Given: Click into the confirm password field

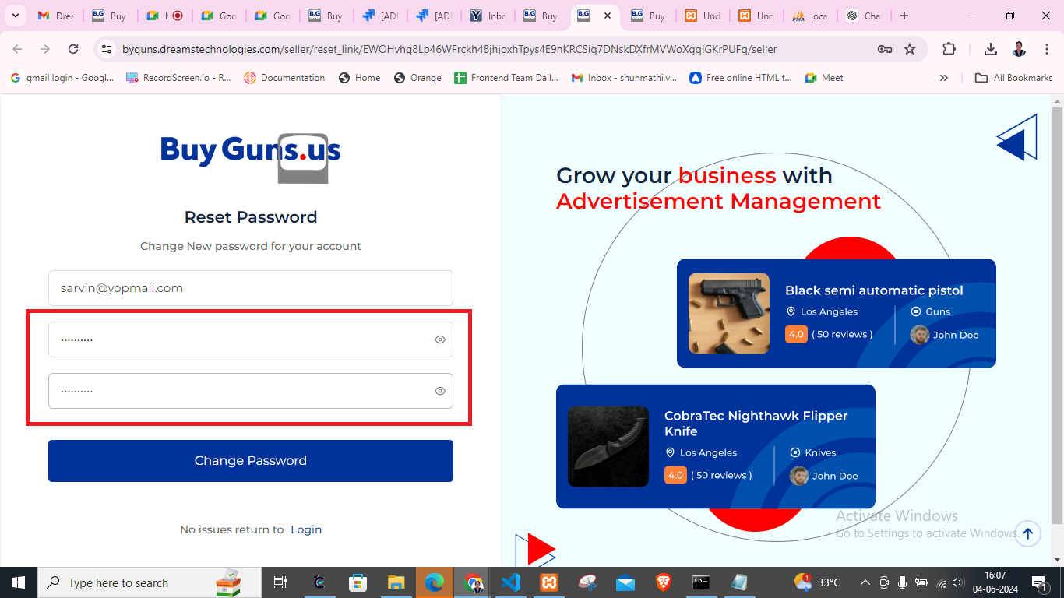Looking at the screenshot, I should pos(251,391).
